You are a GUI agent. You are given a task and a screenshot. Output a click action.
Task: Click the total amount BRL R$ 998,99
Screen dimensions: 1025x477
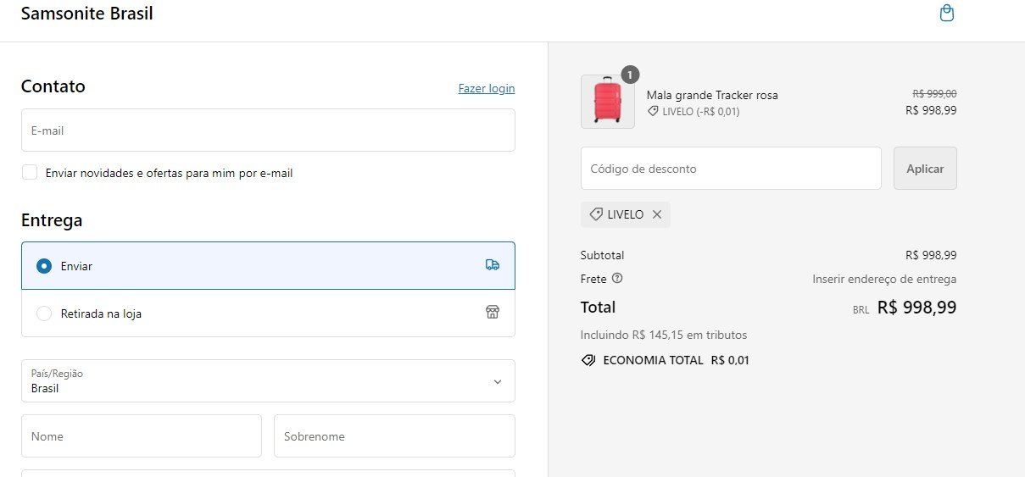(905, 308)
